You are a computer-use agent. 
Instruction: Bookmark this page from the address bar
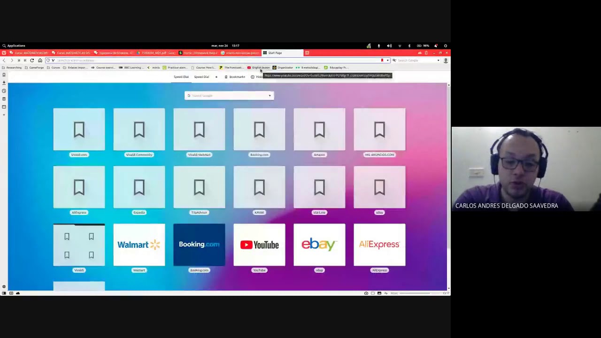coord(382,61)
